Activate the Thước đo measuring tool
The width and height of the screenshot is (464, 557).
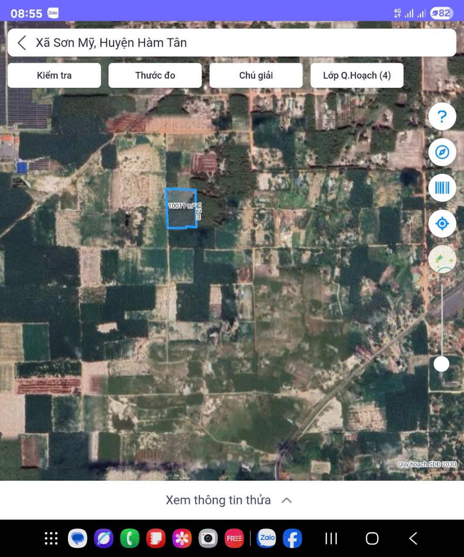coord(155,75)
